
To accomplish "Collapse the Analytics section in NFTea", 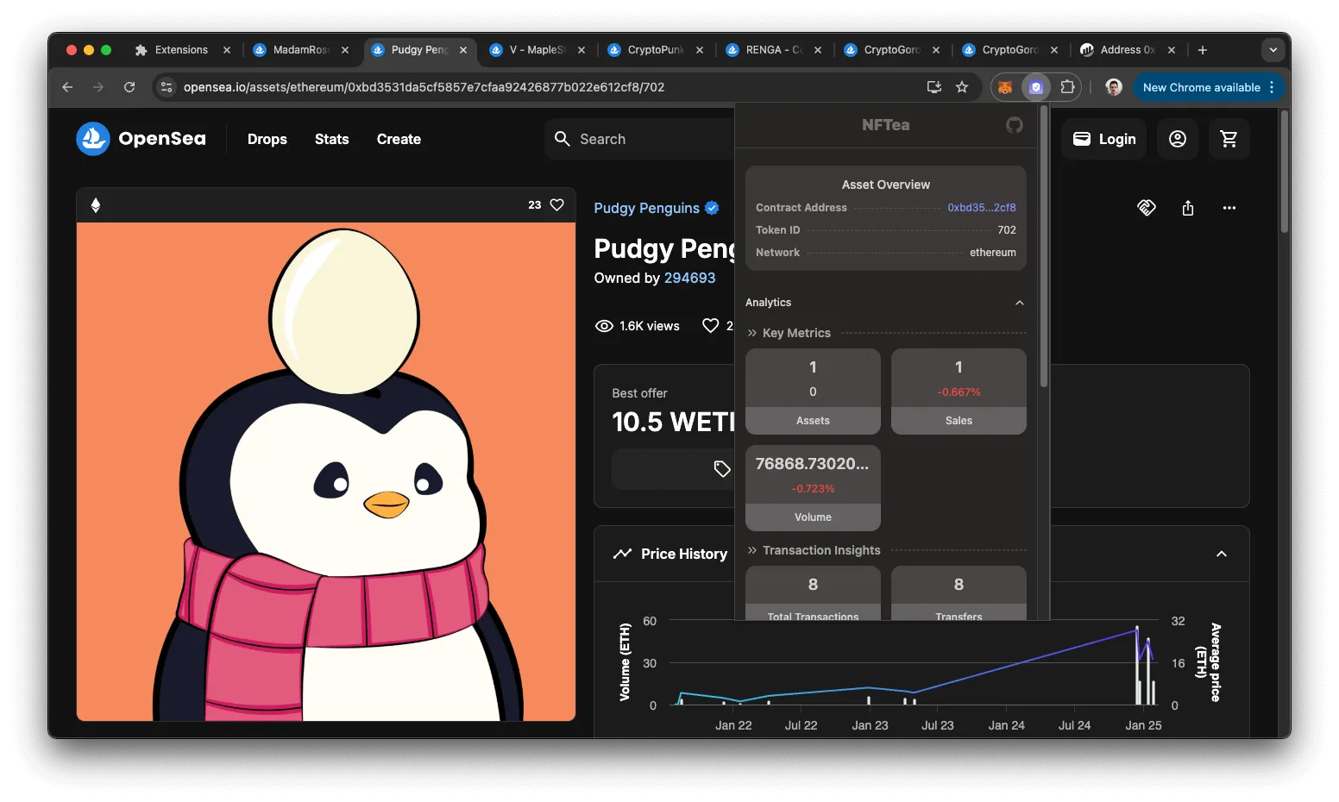I will 1020,303.
